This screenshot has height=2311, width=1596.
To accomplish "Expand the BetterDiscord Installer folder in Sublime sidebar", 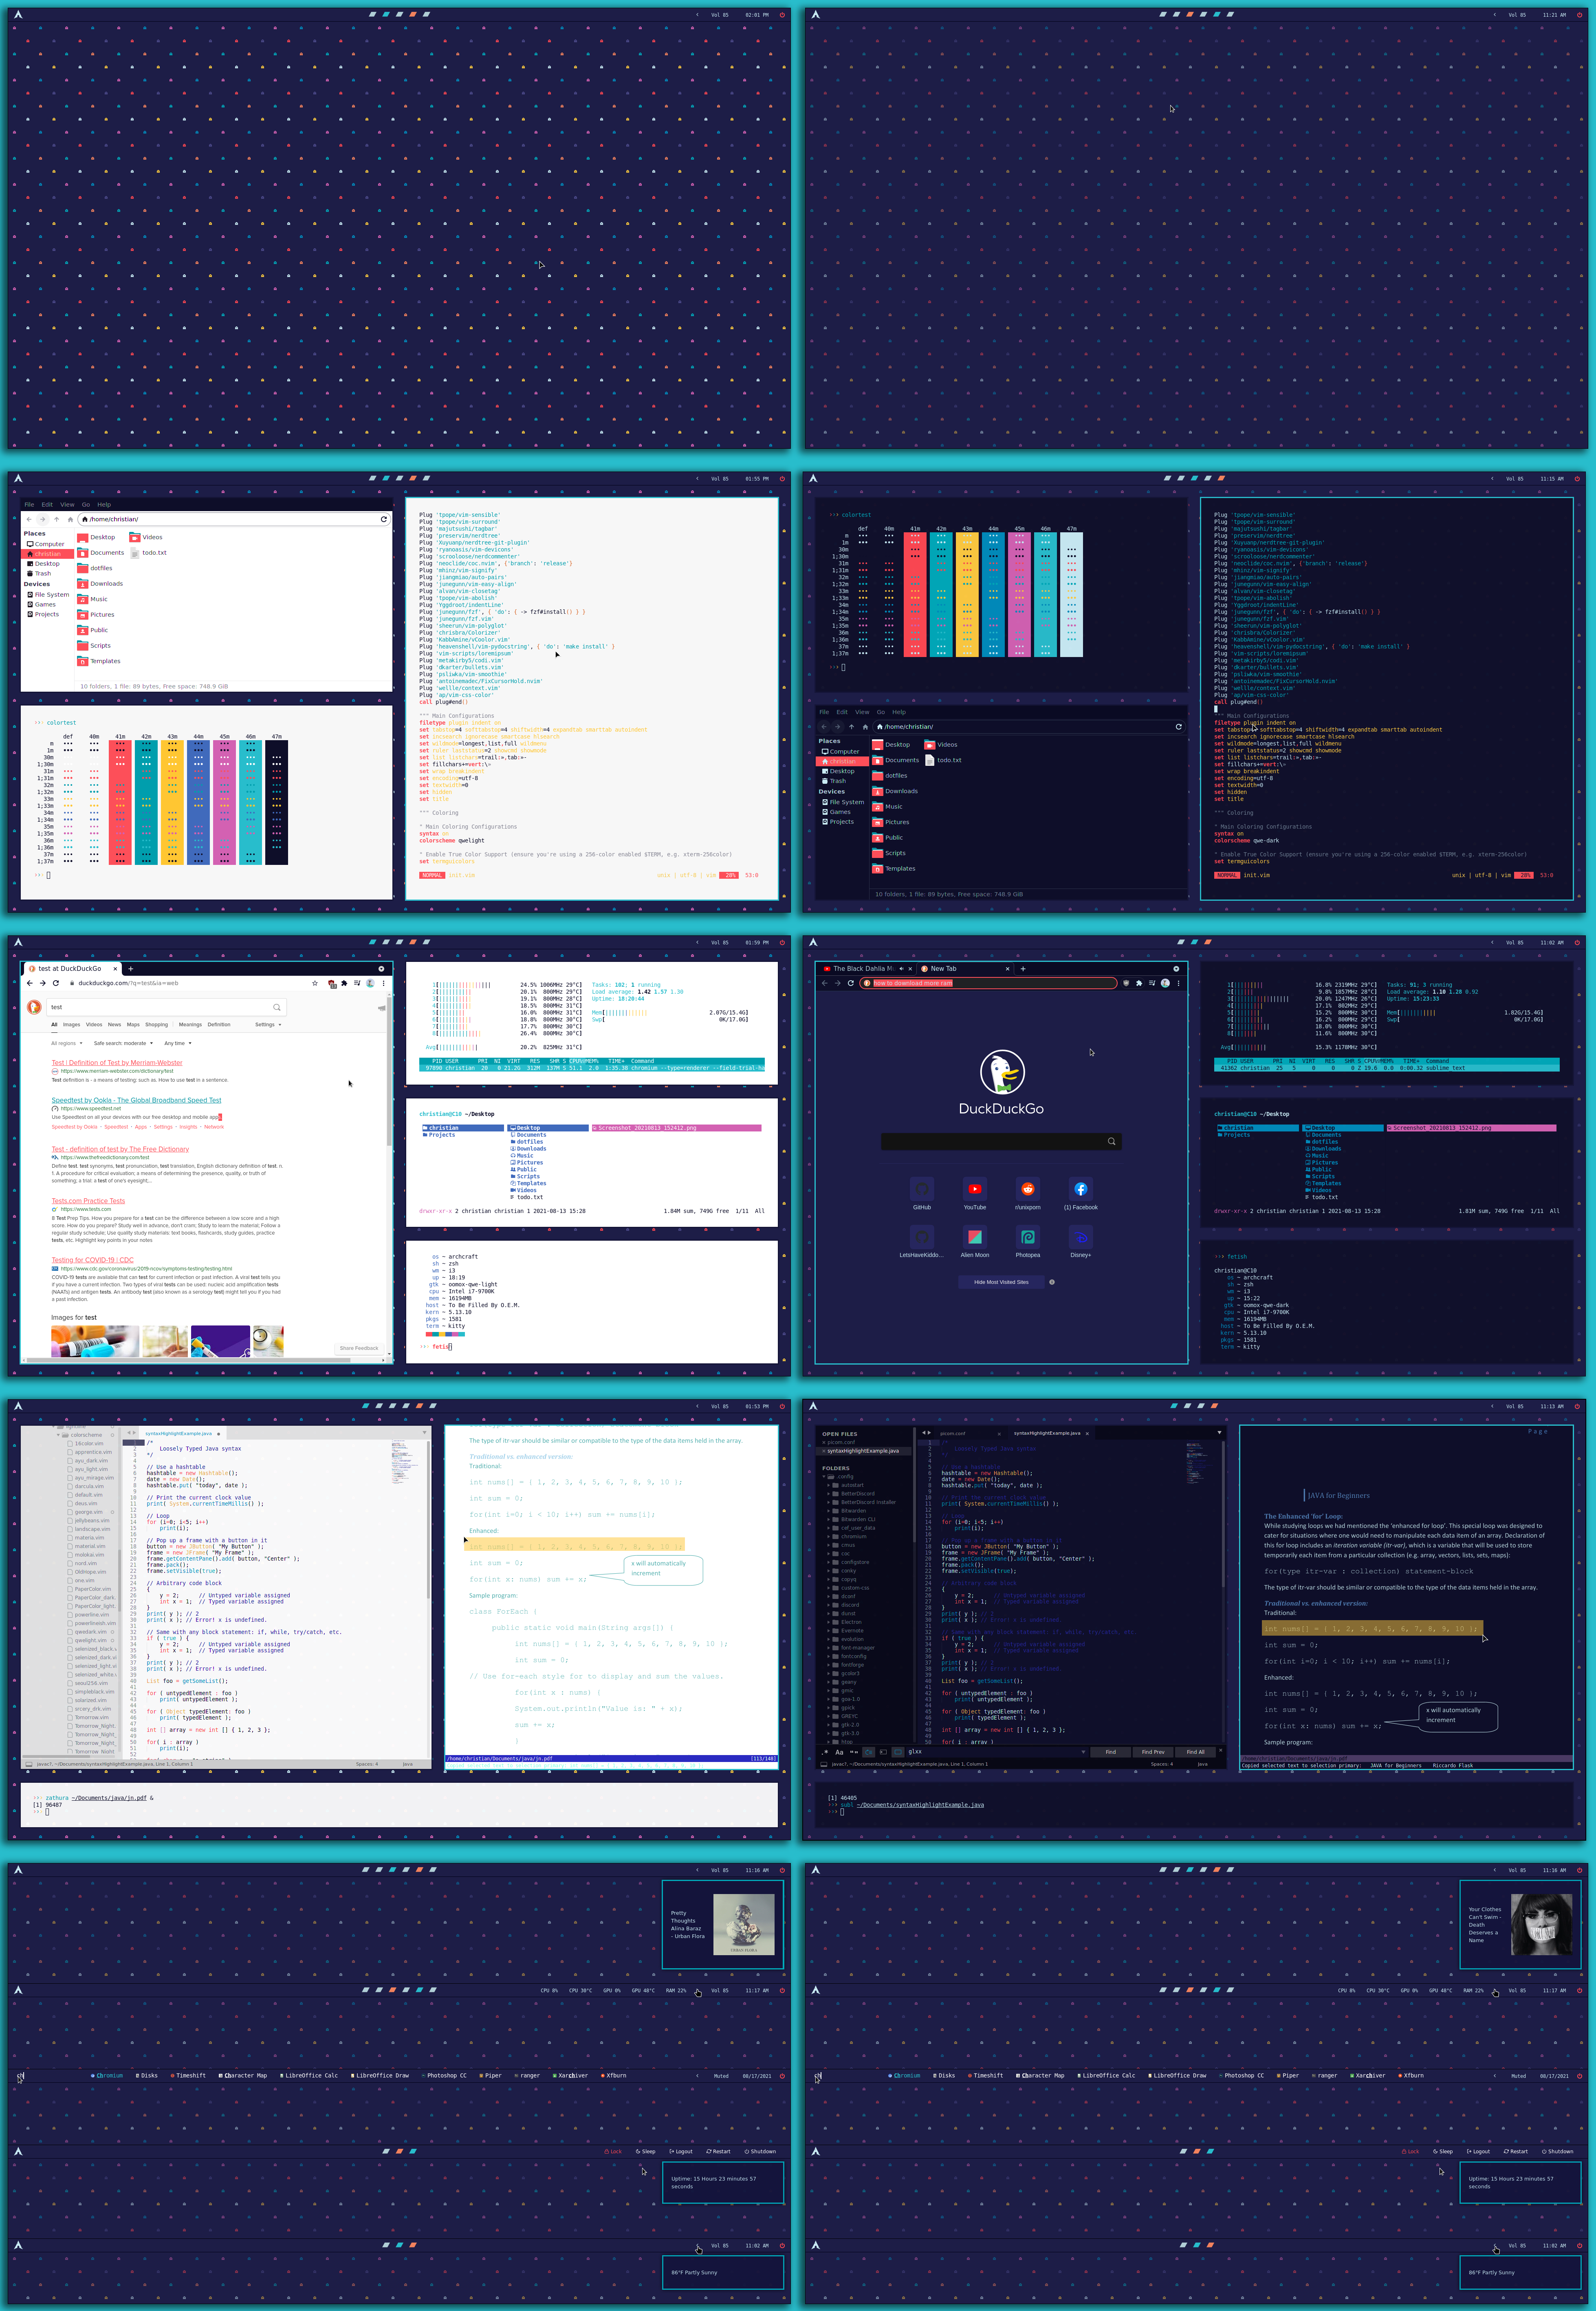I will click(x=830, y=1503).
